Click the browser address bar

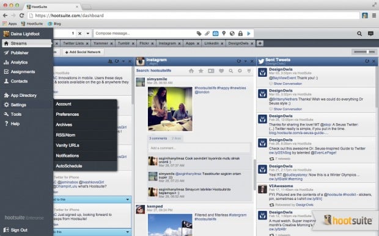click(x=193, y=15)
